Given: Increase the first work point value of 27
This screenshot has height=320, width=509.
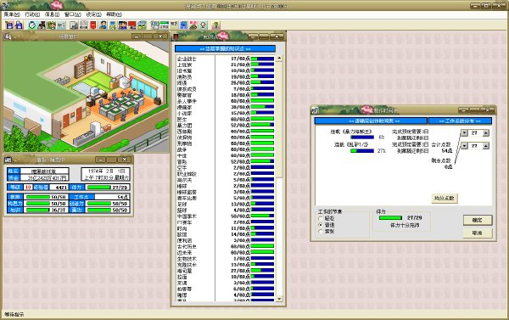Looking at the screenshot, I should 485,133.
